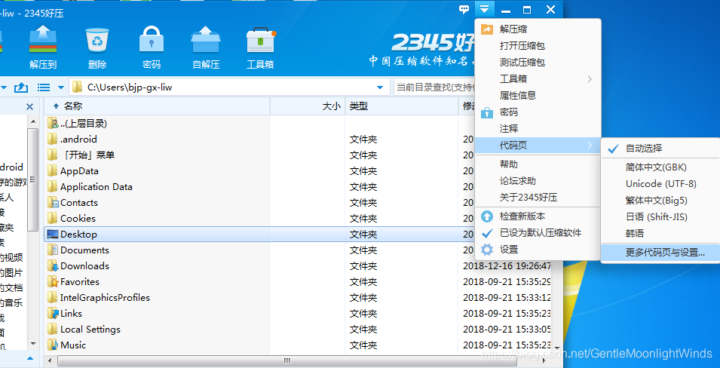Select 简体中文(GBK) code page
This screenshot has height=368, width=720.
pyautogui.click(x=660, y=167)
